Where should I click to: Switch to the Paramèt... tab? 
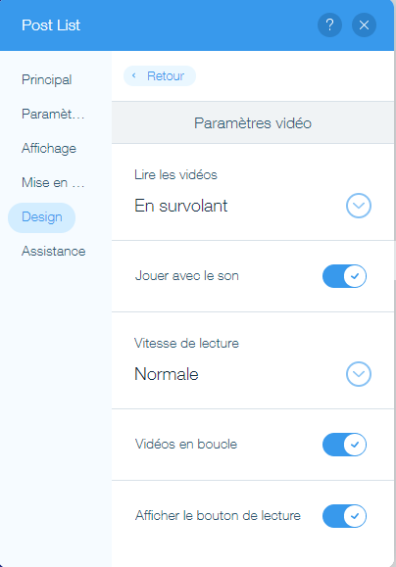[x=53, y=114]
